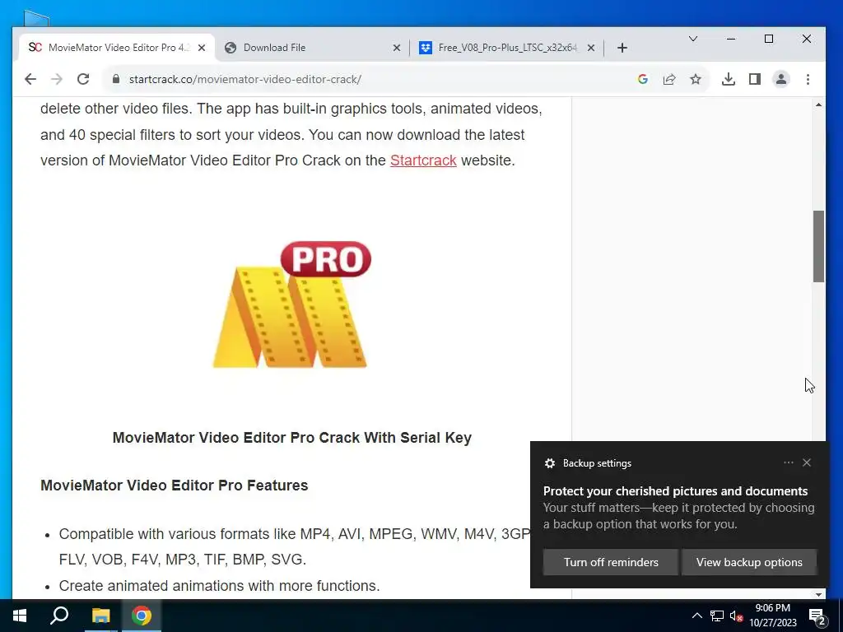Show hidden system tray icons
Image resolution: width=843 pixels, height=632 pixels.
(696, 616)
